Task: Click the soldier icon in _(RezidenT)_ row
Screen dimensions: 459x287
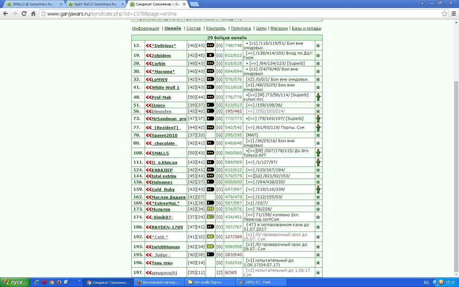Action: pyautogui.click(x=318, y=127)
